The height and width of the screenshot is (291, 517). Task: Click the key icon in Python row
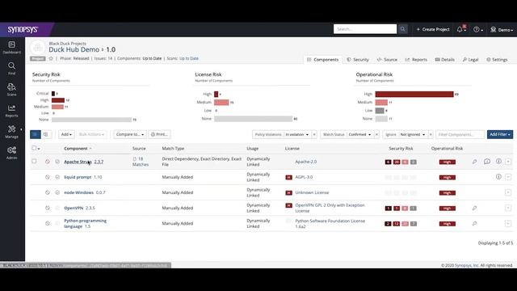click(x=474, y=223)
